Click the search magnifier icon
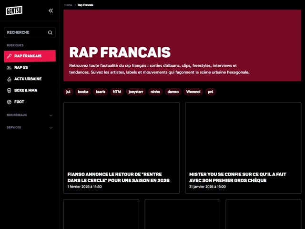The height and width of the screenshot is (229, 305). click(50, 32)
